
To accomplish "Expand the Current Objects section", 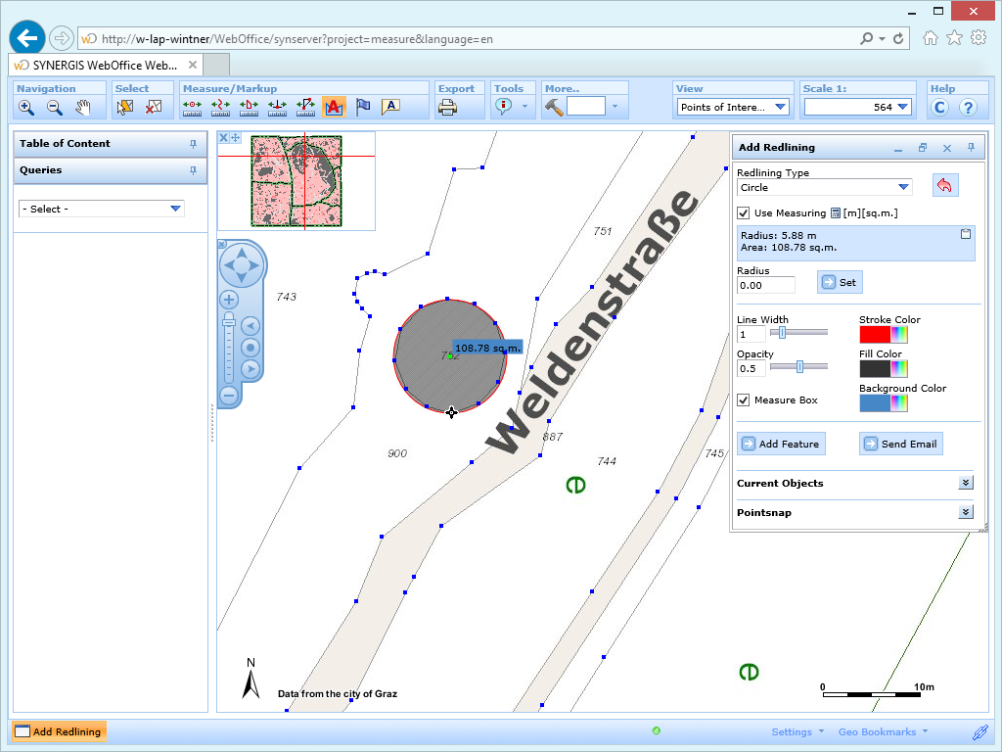I will pos(965,483).
